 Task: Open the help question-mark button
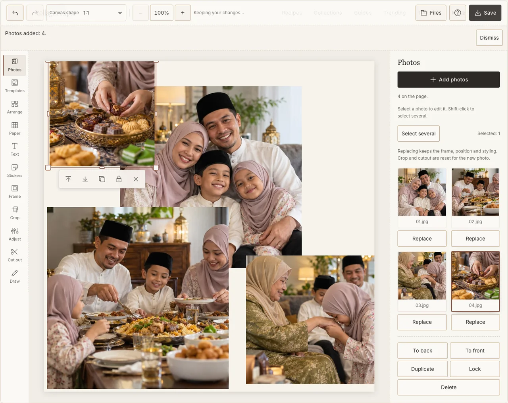458,13
